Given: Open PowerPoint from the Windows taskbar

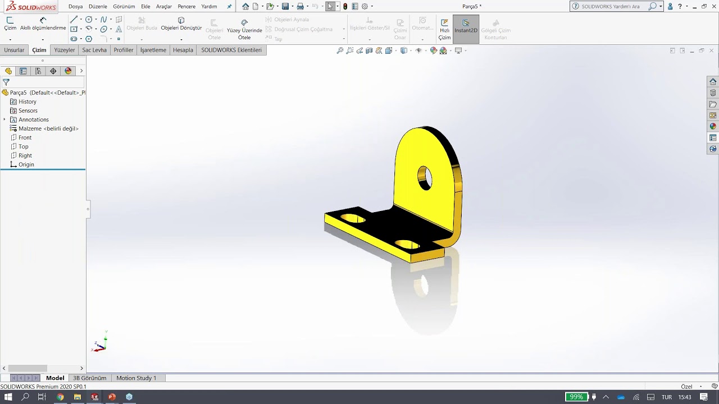Looking at the screenshot, I should tap(112, 397).
